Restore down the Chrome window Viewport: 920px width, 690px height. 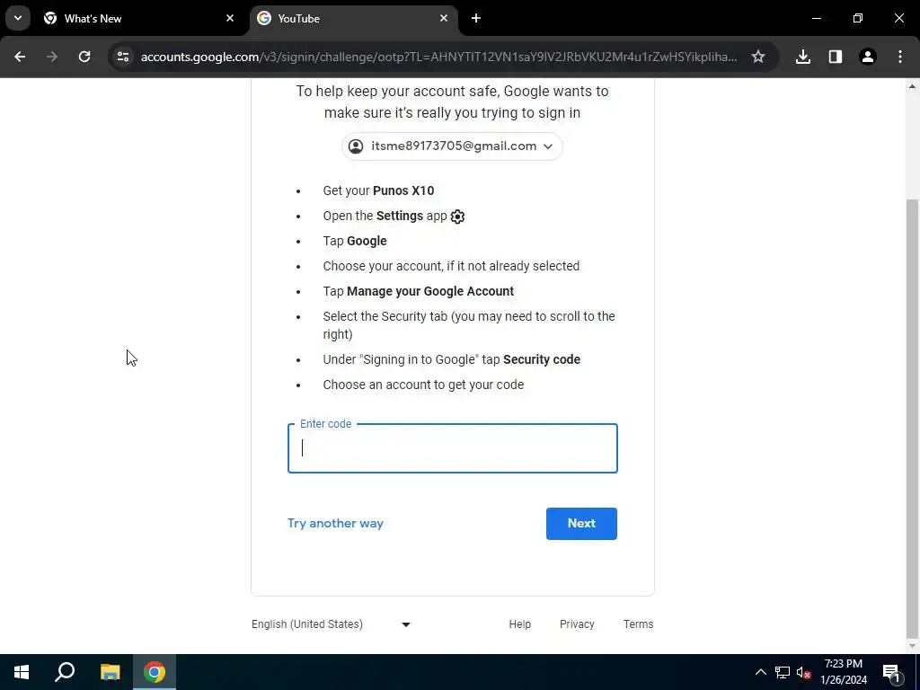tap(857, 18)
